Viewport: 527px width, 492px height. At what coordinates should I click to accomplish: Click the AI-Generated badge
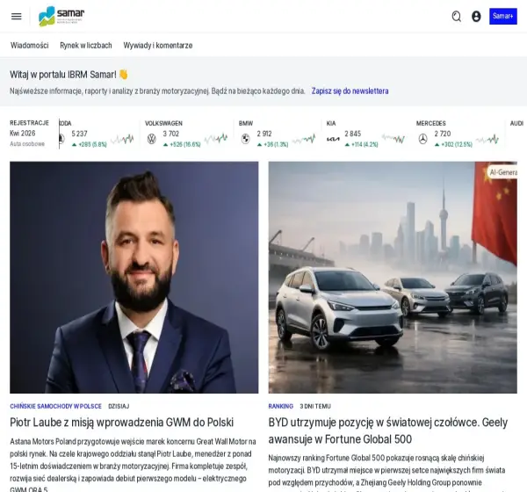click(502, 172)
